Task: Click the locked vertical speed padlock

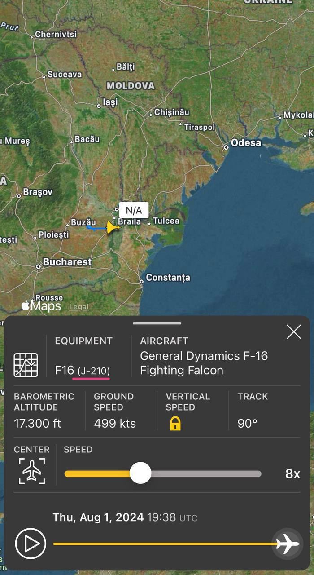Action: (175, 423)
